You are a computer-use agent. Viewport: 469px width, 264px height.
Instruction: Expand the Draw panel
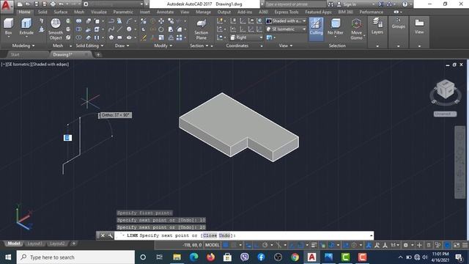(x=122, y=45)
